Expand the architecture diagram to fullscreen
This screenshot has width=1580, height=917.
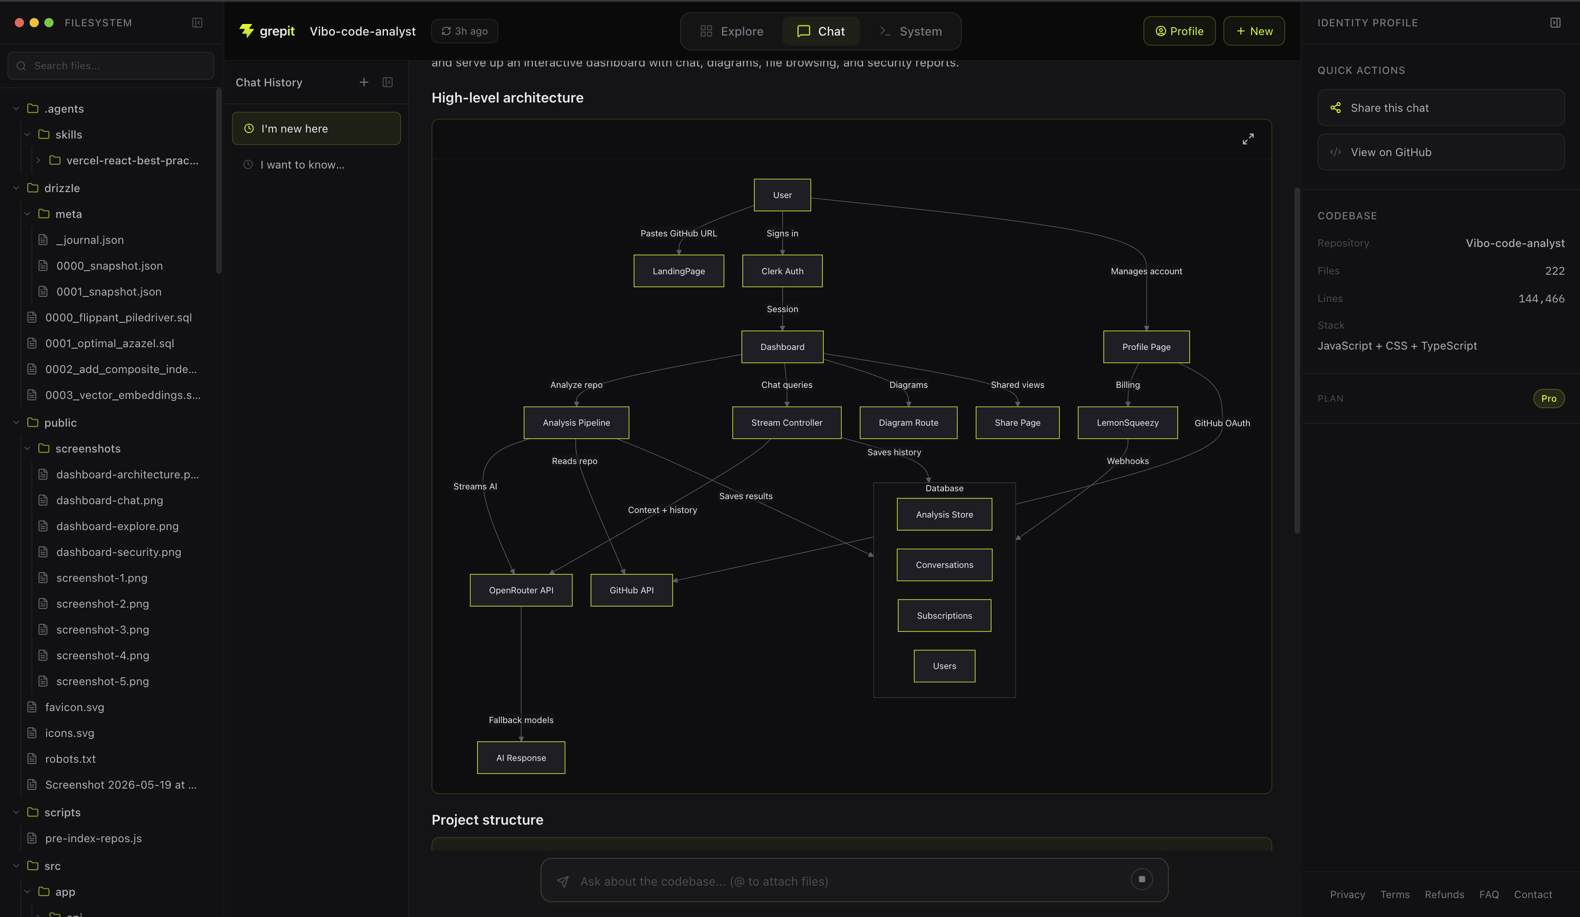[1248, 139]
